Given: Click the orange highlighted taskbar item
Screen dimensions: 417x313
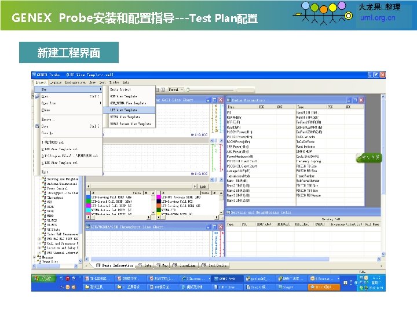Looking at the screenshot, I should click(324, 287).
